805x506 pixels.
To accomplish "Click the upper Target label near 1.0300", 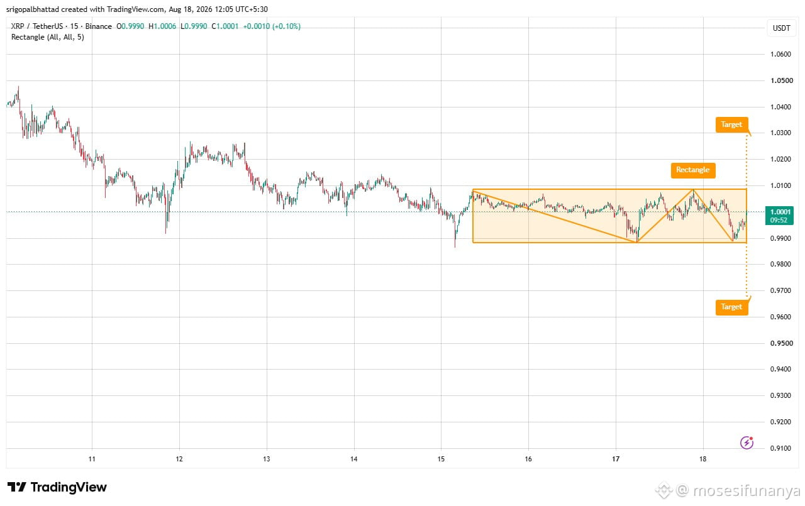I will click(x=731, y=124).
